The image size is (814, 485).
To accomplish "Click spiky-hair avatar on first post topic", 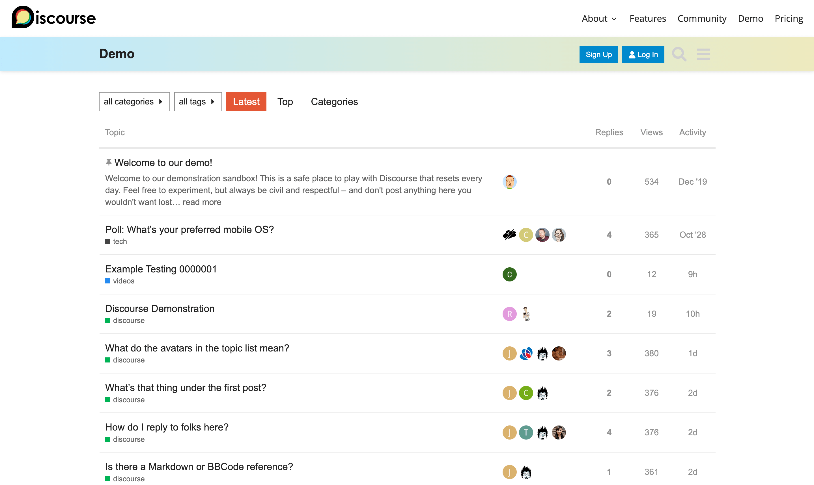I will [542, 393].
